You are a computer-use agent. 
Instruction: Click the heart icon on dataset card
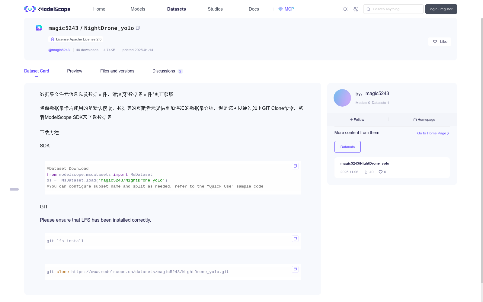click(x=381, y=172)
